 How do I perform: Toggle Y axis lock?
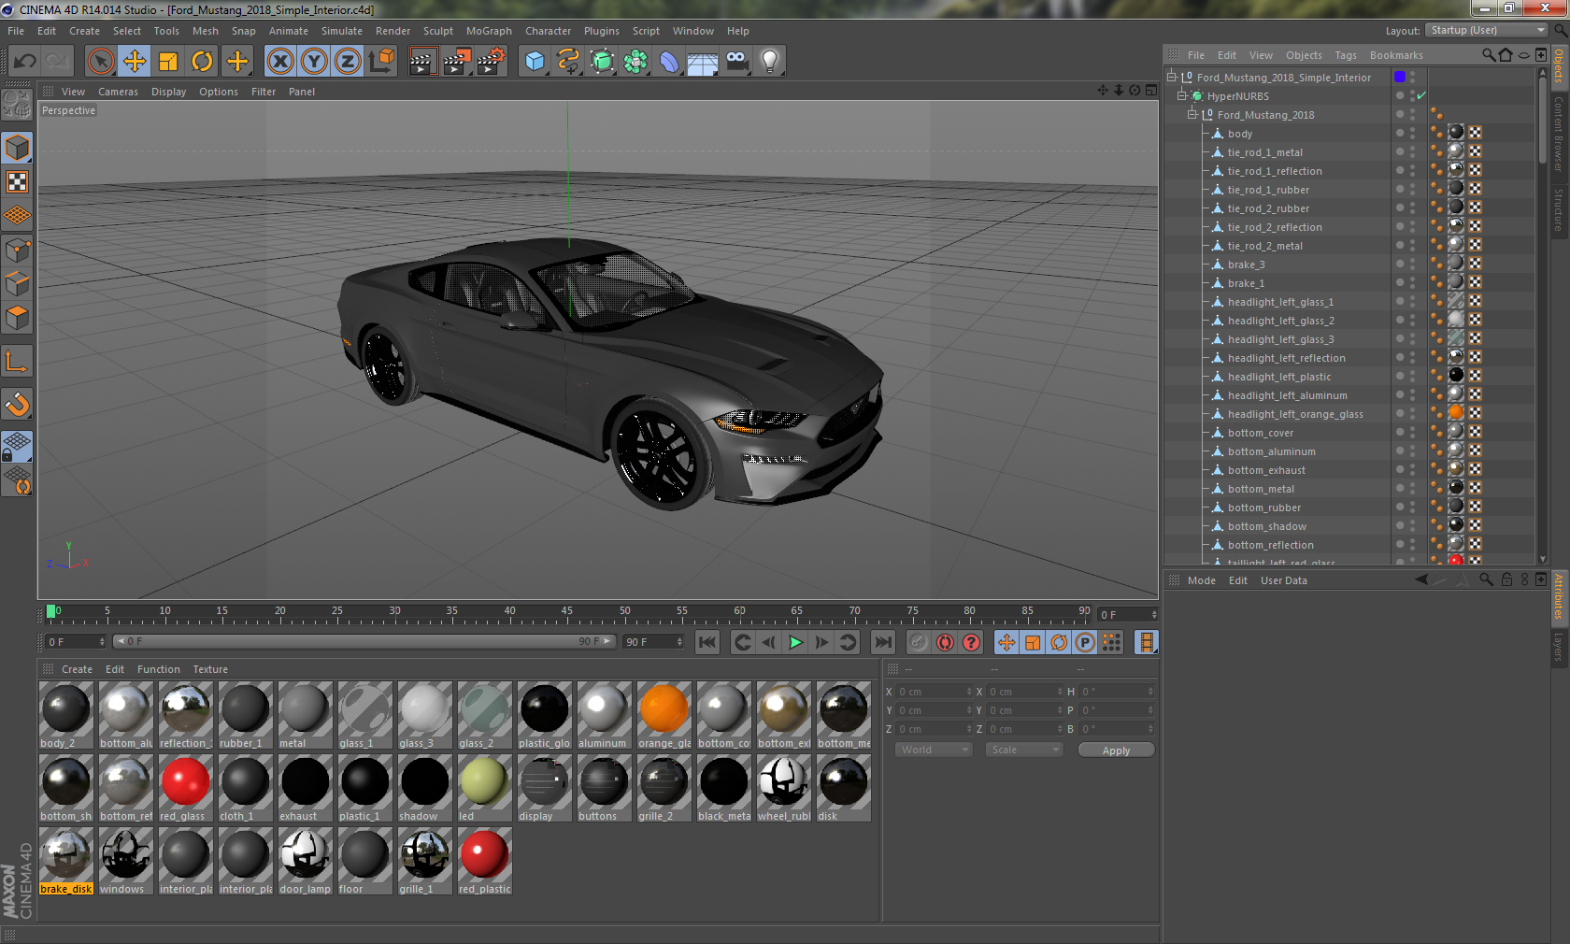(314, 62)
